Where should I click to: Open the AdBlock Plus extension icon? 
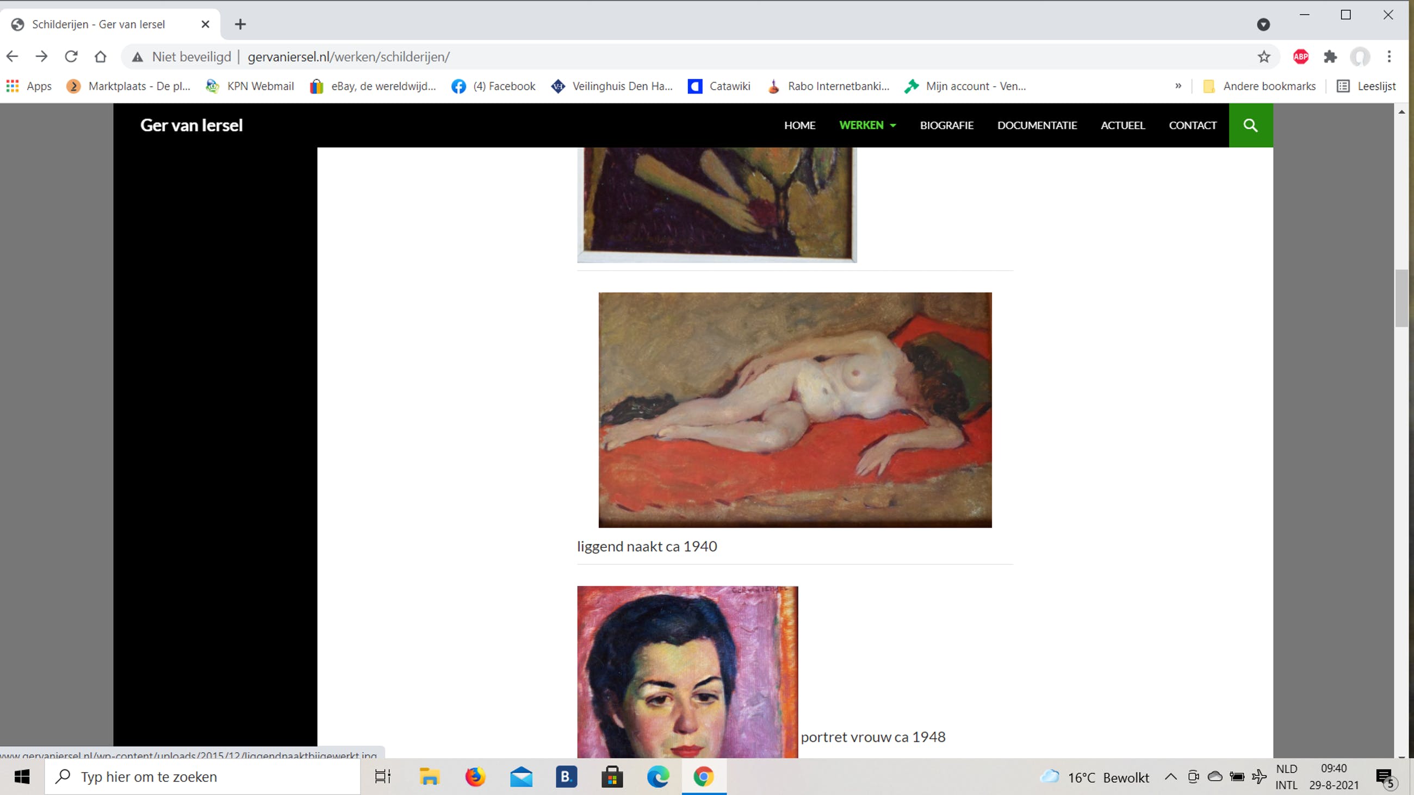(x=1300, y=57)
